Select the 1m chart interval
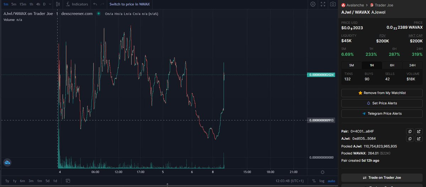The image size is (426, 187). (6, 4)
